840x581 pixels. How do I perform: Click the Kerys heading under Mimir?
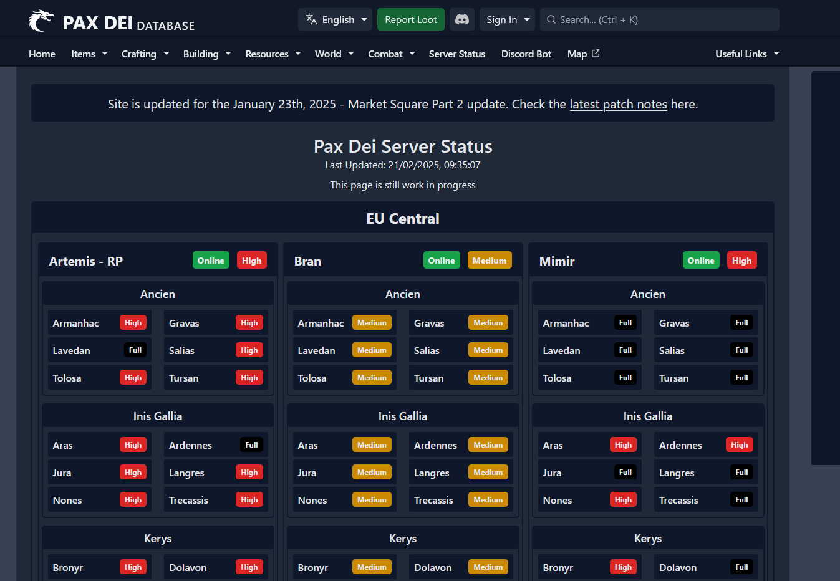[x=648, y=539]
